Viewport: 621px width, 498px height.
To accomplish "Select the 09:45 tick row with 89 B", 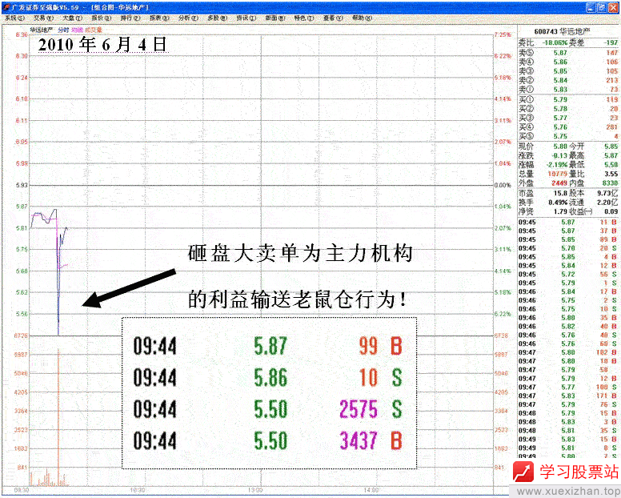I will coord(568,239).
